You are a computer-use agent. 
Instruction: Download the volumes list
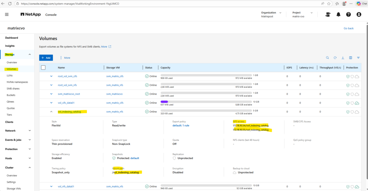(x=343, y=58)
